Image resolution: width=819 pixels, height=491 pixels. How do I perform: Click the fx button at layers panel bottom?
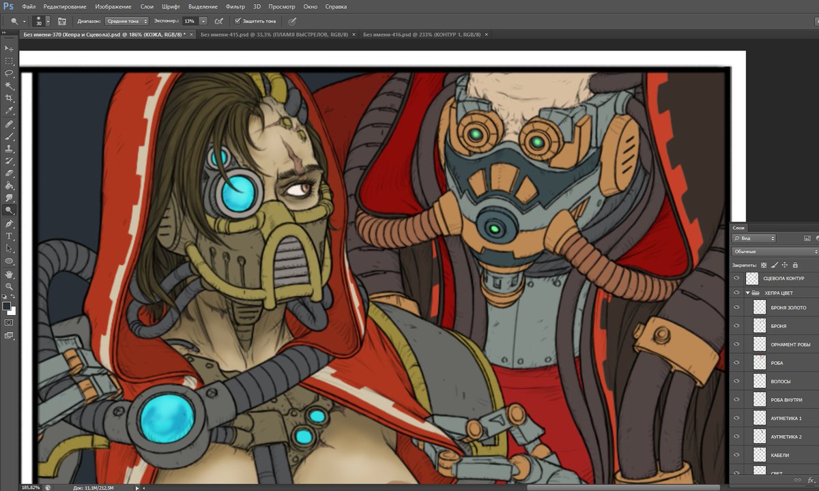tap(811, 480)
